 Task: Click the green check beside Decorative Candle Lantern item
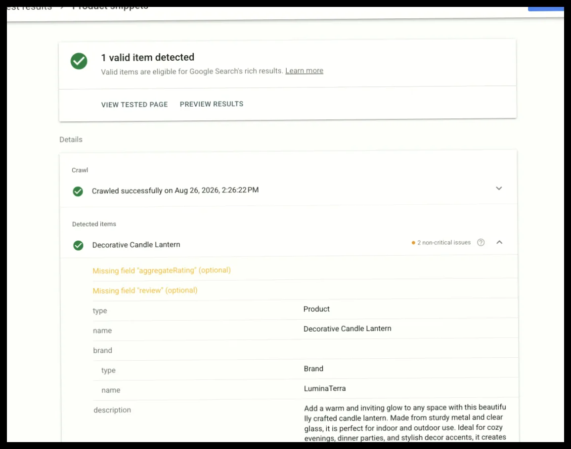coord(78,245)
